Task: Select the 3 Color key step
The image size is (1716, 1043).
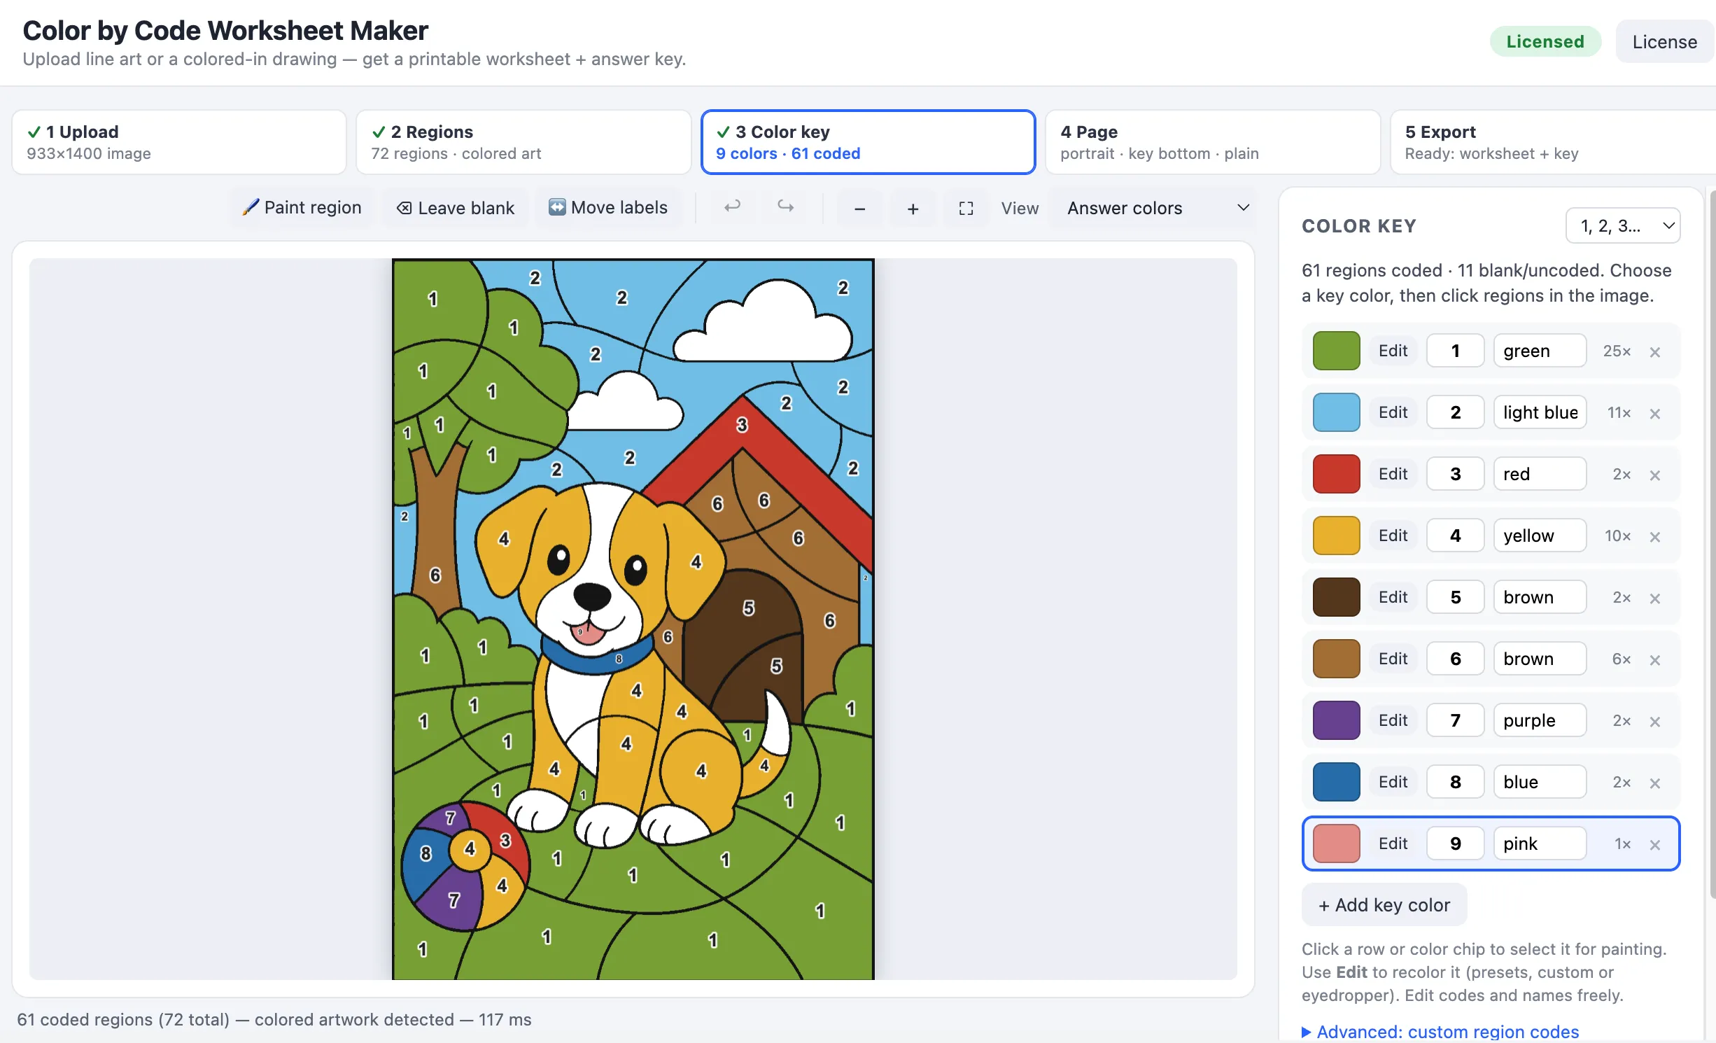Action: tap(868, 142)
